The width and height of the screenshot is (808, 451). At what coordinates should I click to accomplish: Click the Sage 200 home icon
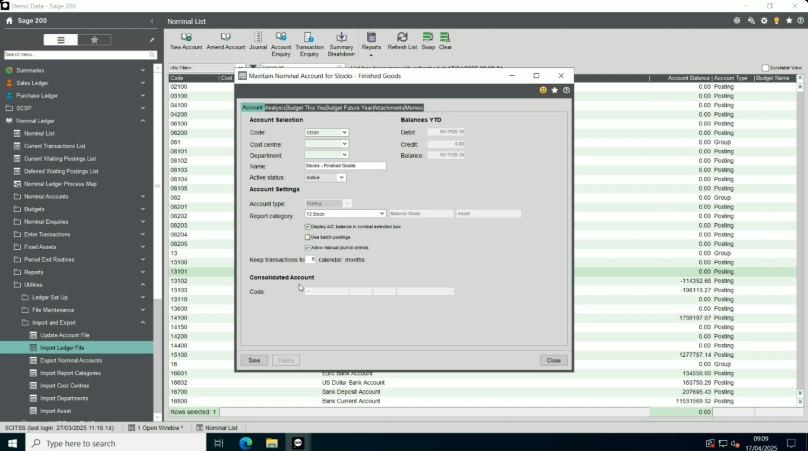9,21
